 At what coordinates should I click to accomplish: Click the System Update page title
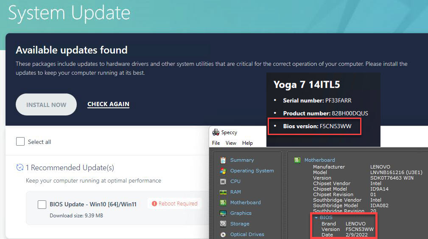coord(69,13)
